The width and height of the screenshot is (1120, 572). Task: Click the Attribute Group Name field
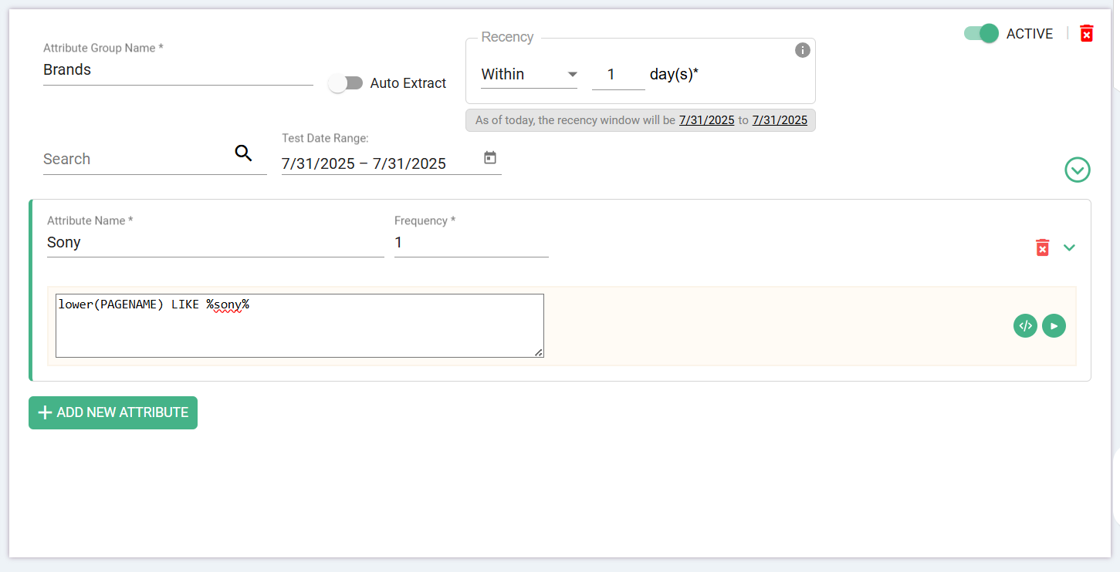click(x=178, y=70)
